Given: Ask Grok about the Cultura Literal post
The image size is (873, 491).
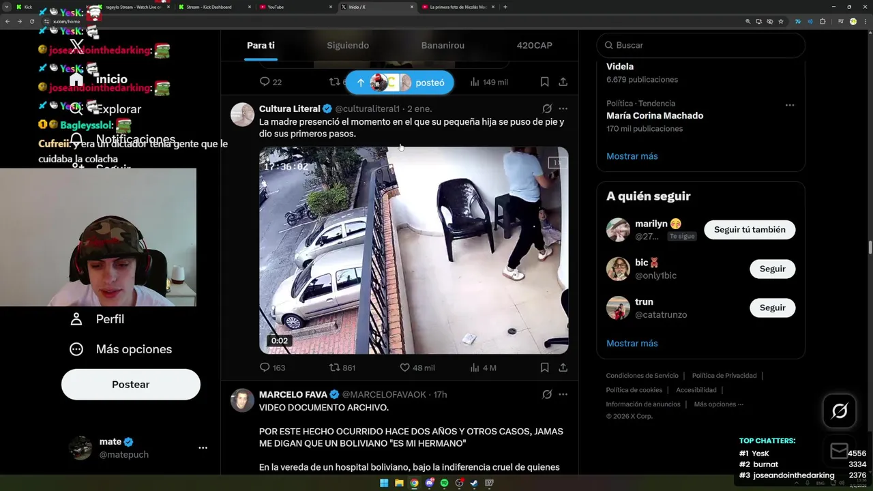Looking at the screenshot, I should [547, 108].
